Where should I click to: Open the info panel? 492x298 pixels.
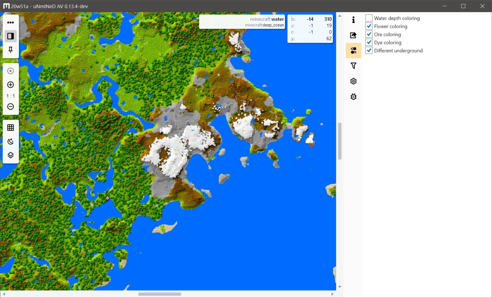click(x=353, y=20)
